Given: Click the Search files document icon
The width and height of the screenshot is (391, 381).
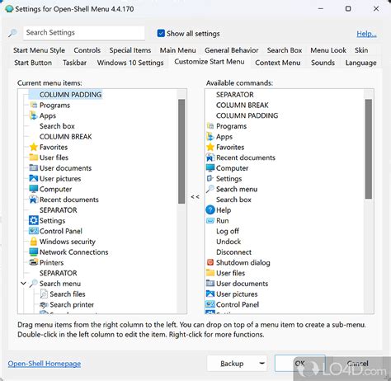Looking at the screenshot, I should (x=44, y=294).
